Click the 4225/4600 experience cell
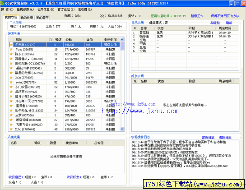Screen dimensions: 246x190 [x=71, y=54]
